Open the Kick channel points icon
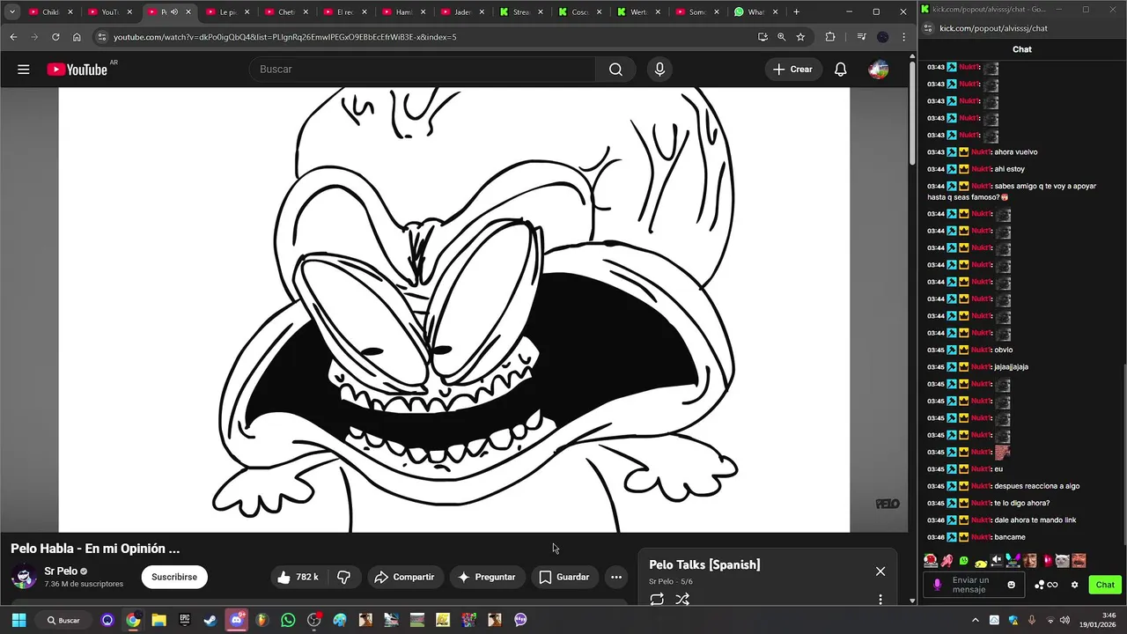 click(1047, 585)
